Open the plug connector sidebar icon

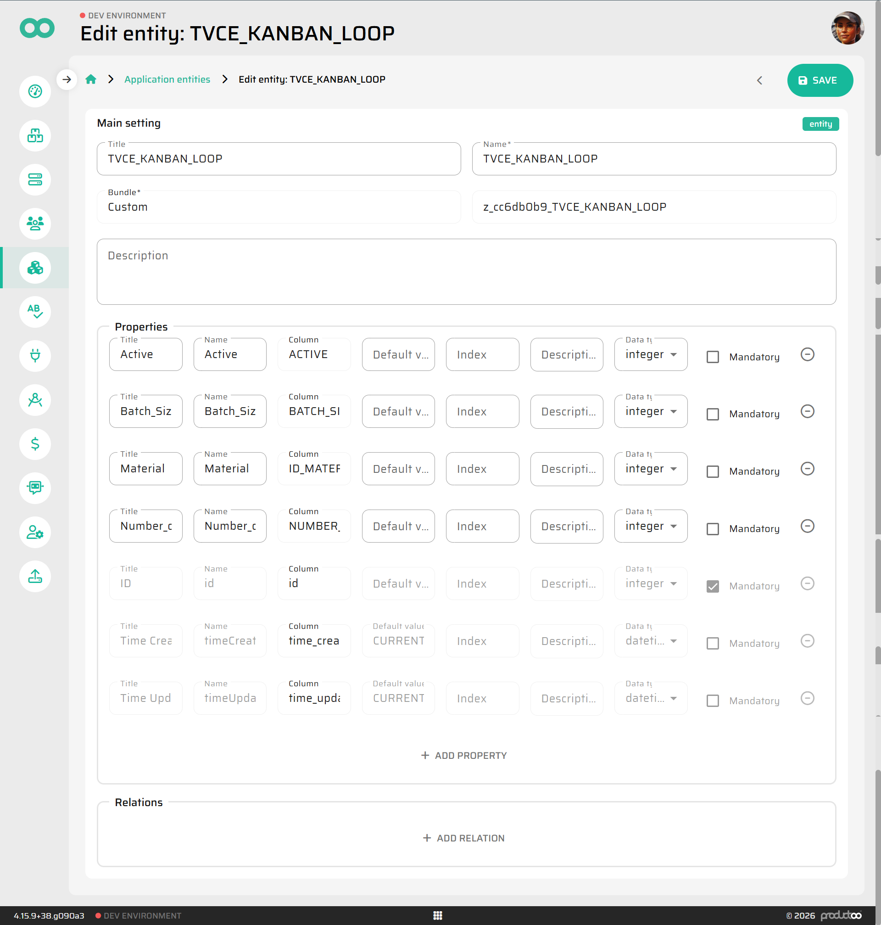tap(35, 356)
